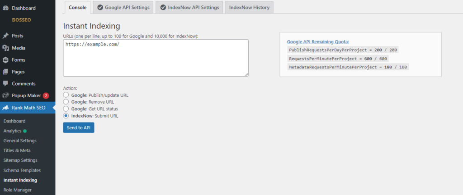Open Sitemap Settings submenu item
The height and width of the screenshot is (195, 463).
click(20, 160)
